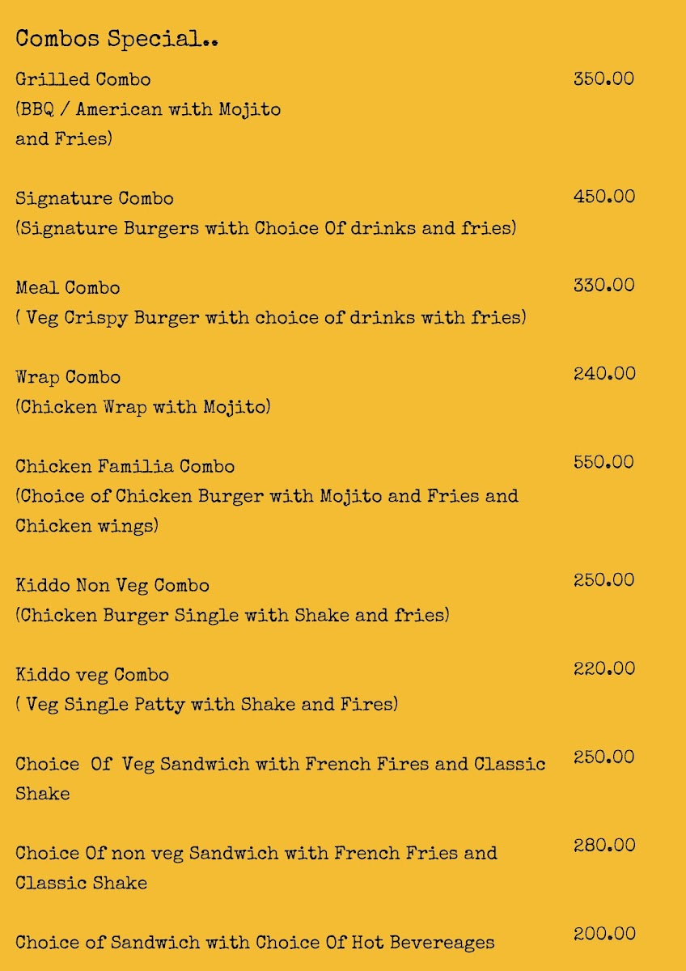
Task: Click the Meal Combo price 330.00
Action: tap(603, 285)
